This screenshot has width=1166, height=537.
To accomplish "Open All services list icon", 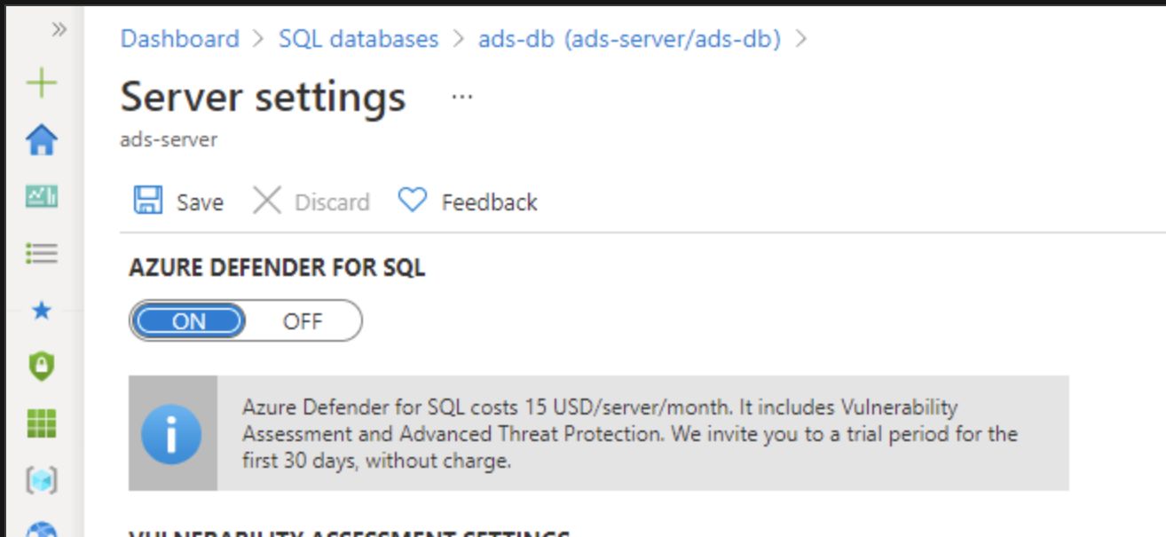I will (x=41, y=254).
